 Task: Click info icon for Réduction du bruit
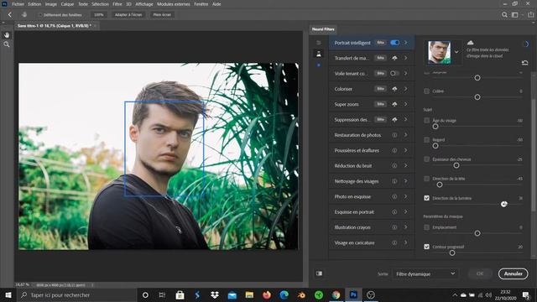pos(394,166)
